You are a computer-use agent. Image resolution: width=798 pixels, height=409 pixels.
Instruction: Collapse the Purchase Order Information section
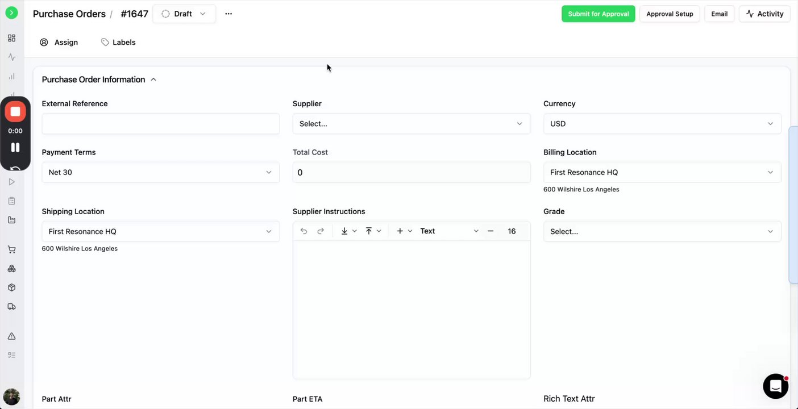(x=153, y=80)
